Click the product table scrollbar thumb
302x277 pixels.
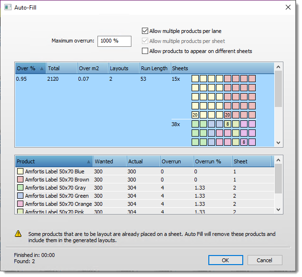point(278,179)
